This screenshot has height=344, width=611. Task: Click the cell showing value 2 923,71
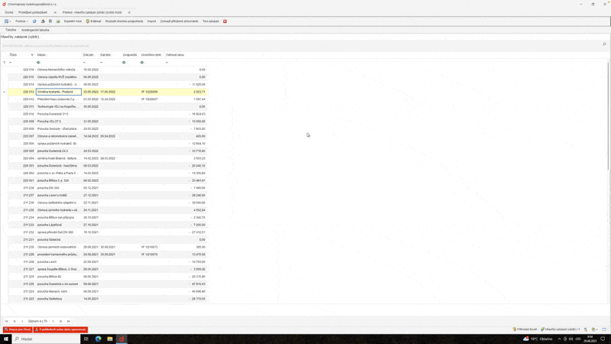(186, 92)
